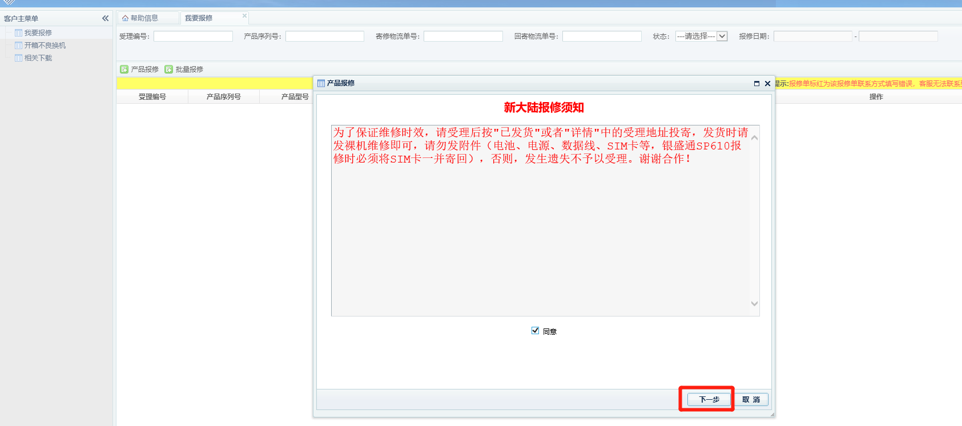Click the 批量报修 toolbar button
This screenshot has height=426, width=962.
pyautogui.click(x=184, y=70)
